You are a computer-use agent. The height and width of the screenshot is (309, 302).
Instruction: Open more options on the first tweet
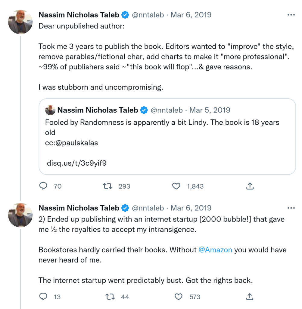tap(291, 15)
